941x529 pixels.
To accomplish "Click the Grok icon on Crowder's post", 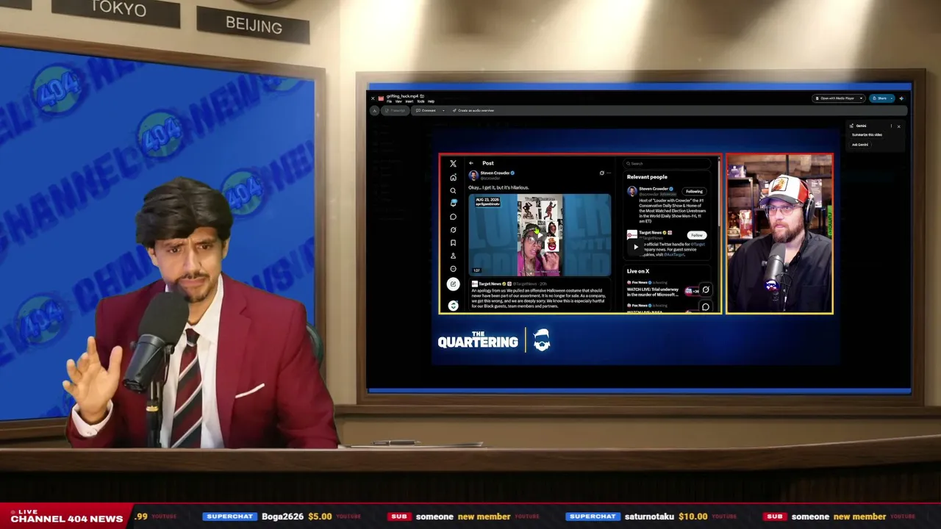I will (601, 173).
